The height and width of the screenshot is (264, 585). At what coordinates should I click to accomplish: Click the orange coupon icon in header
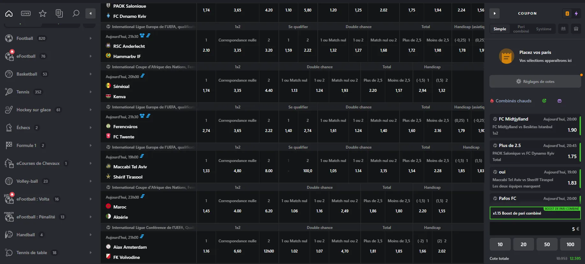[x=567, y=13]
